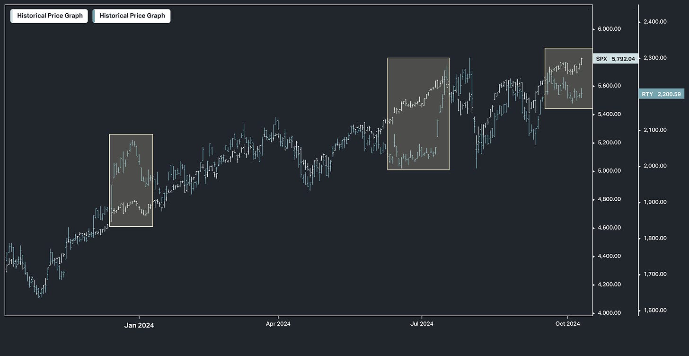This screenshot has width=689, height=356.
Task: Click the 1,600.00 RTY axis value
Action: 655,311
